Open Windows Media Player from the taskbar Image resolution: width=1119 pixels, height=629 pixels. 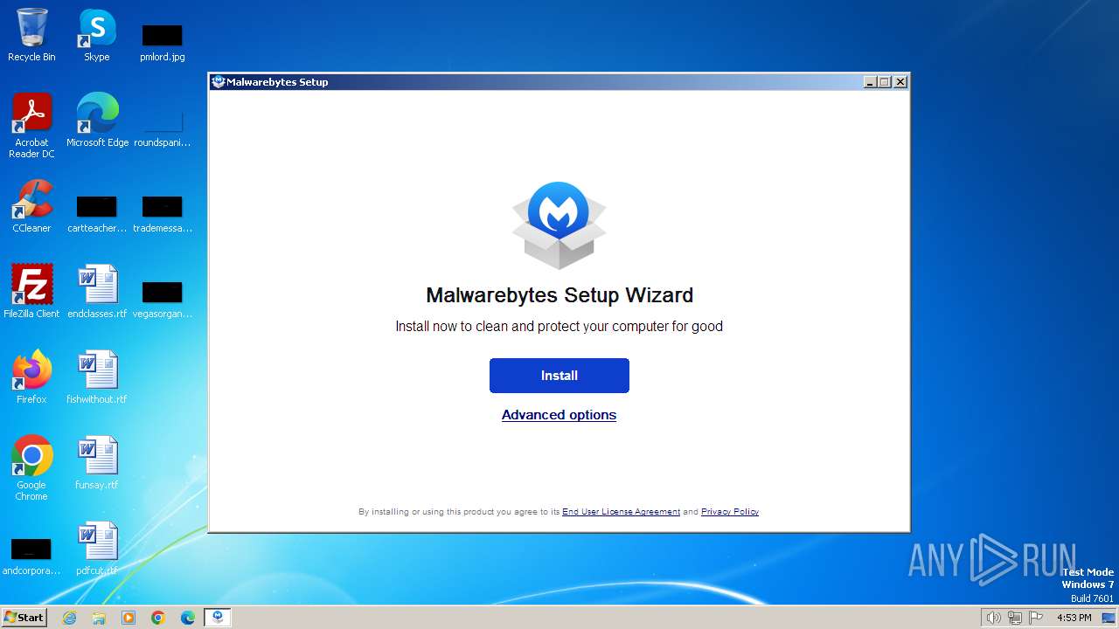[x=129, y=618]
